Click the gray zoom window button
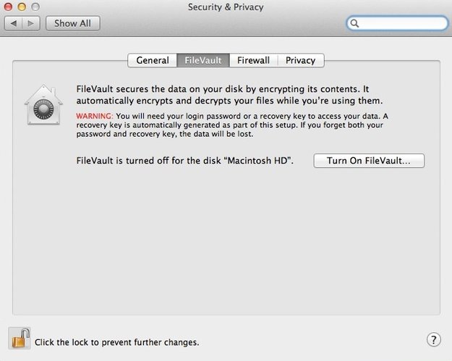The width and height of the screenshot is (452, 361). (x=35, y=7)
